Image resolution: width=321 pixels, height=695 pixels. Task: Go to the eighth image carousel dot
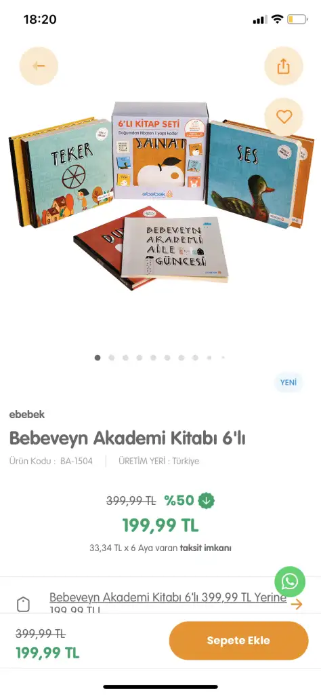pyautogui.click(x=195, y=357)
